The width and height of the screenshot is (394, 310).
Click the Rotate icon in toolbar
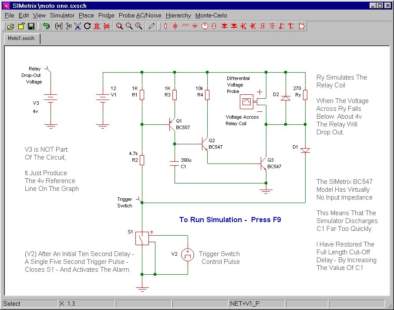pyautogui.click(x=87, y=27)
